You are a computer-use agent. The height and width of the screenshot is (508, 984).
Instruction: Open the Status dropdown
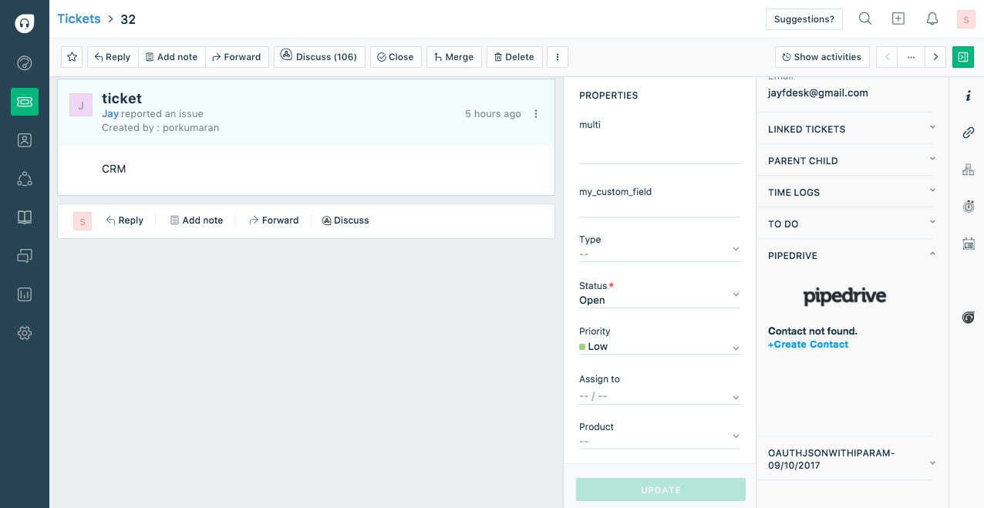click(x=659, y=301)
